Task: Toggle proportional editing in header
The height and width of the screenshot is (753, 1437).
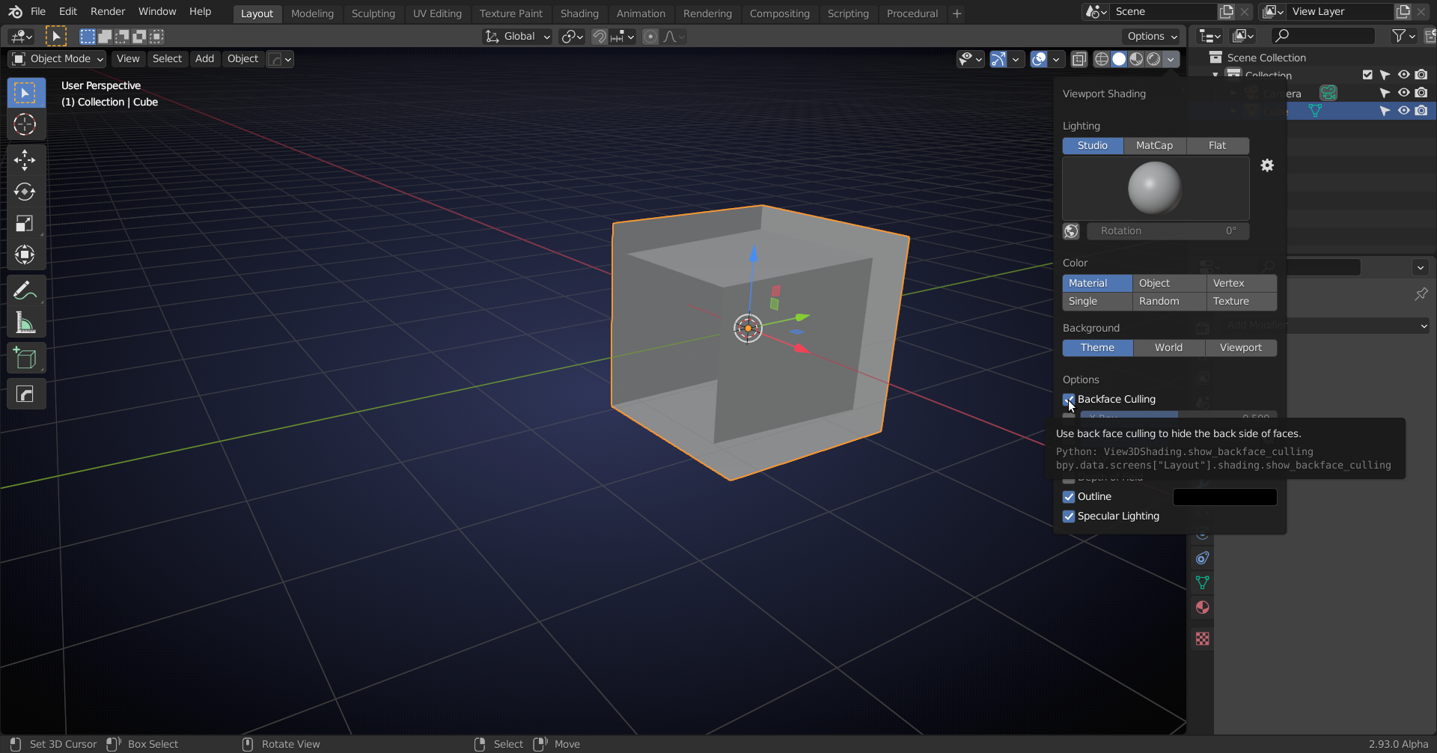Action: pos(650,37)
